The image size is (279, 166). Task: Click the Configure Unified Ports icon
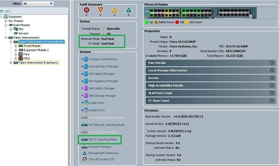coord(85,59)
